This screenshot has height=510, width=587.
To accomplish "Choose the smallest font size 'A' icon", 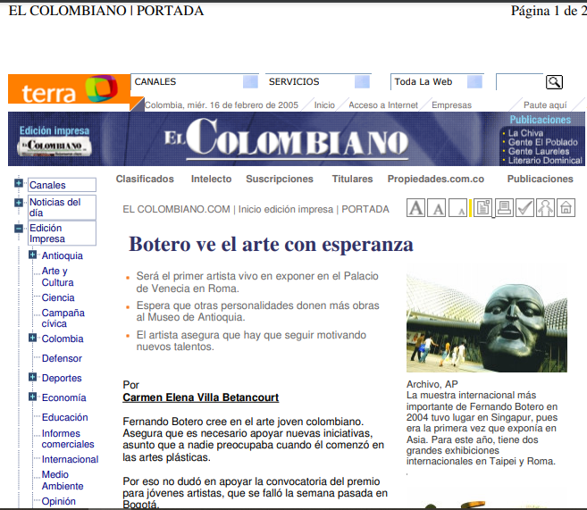I will [459, 210].
